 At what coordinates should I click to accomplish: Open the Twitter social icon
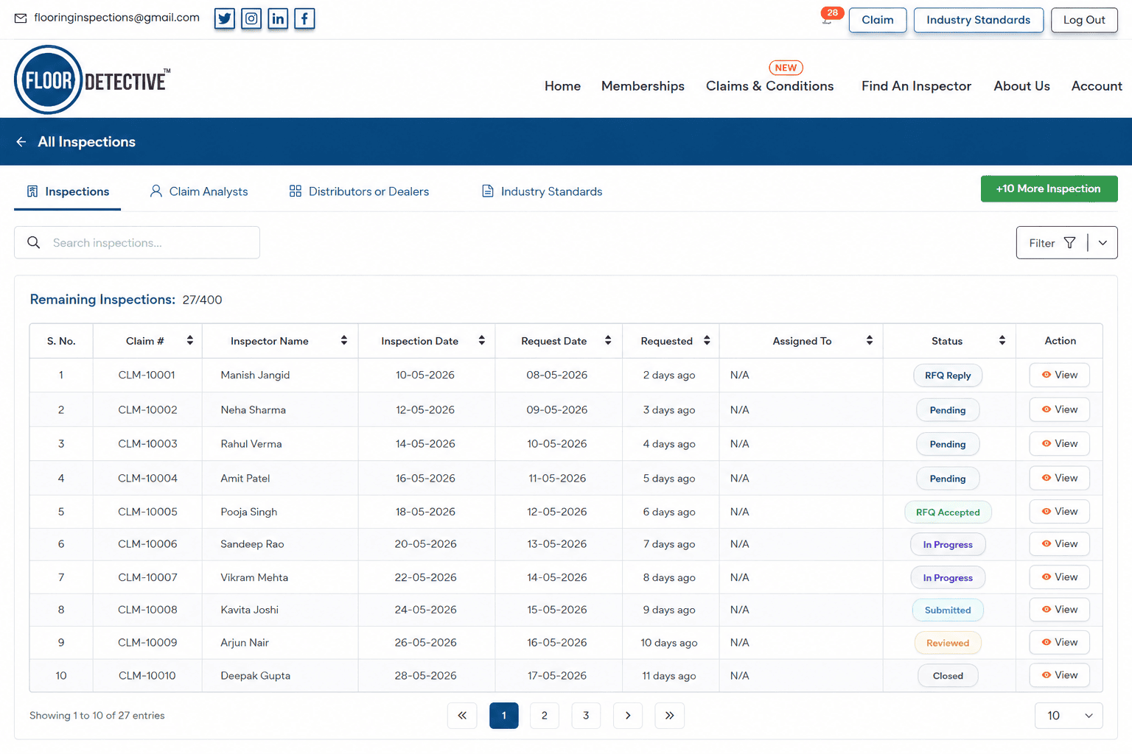pos(225,18)
